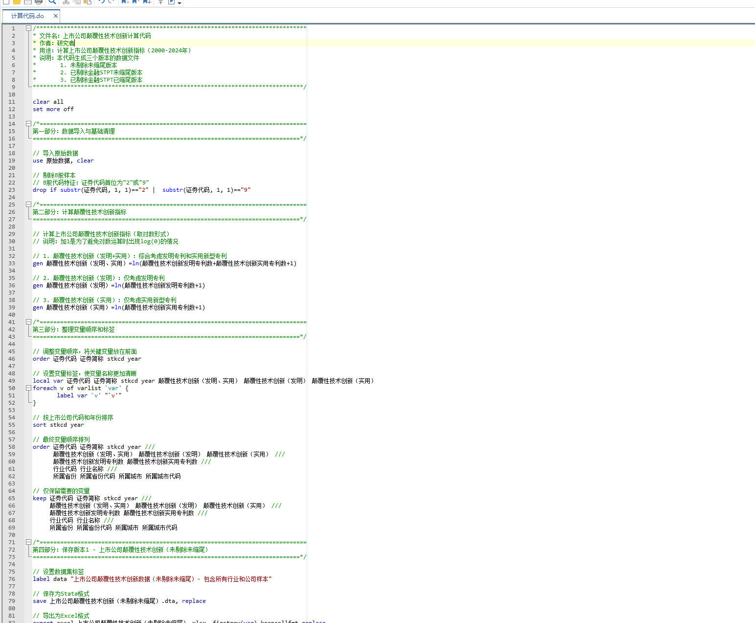Click the Copy icon in the toolbar
755x623 pixels.
coord(77,2)
